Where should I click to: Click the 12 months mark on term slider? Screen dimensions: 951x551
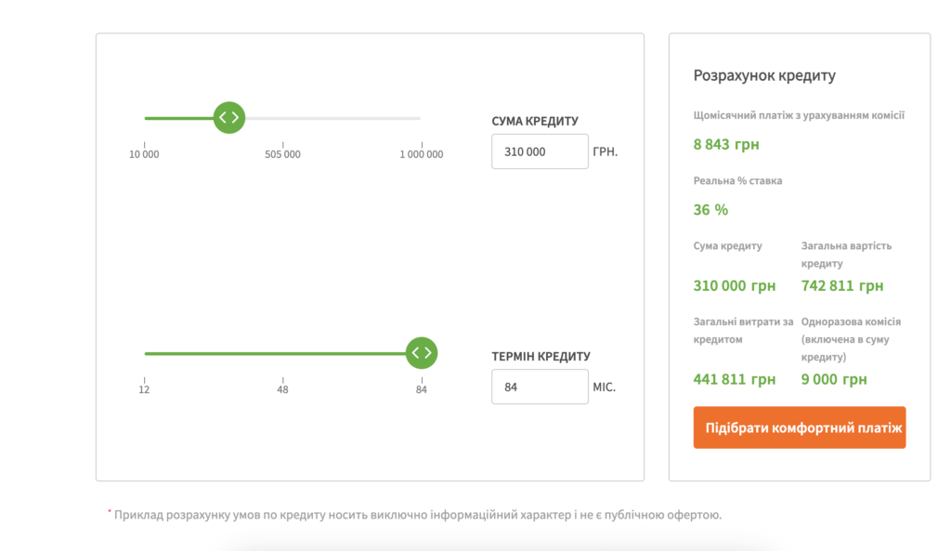pos(144,389)
